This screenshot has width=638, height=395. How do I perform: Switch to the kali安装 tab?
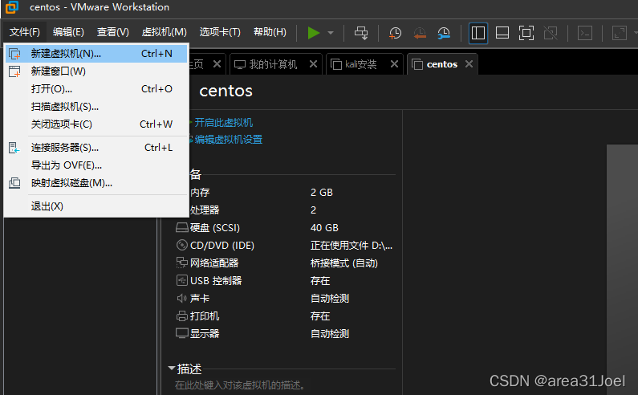[x=360, y=64]
